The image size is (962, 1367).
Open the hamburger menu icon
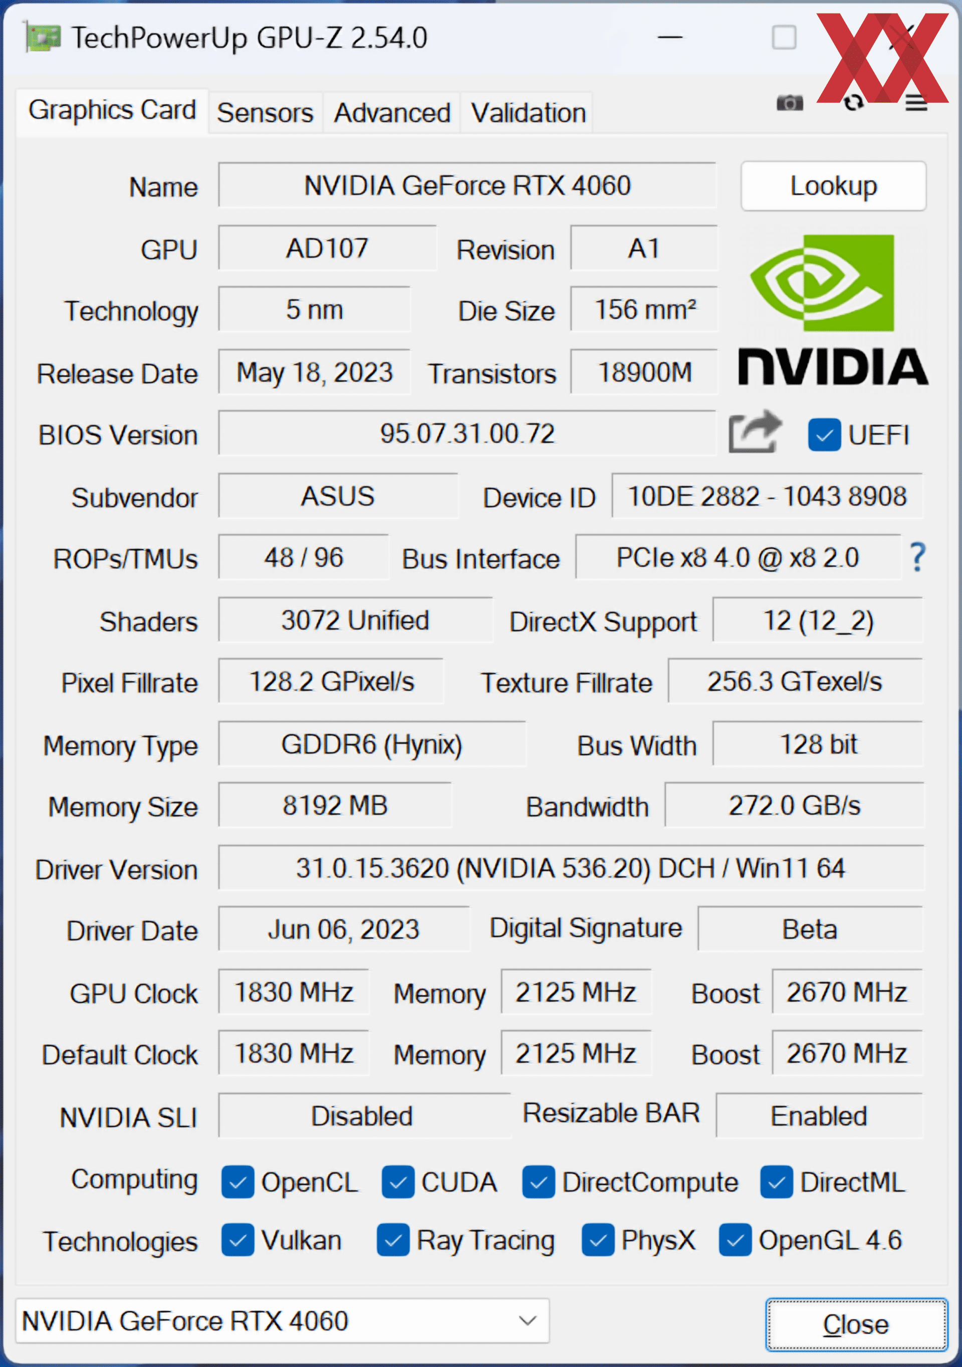pos(916,103)
